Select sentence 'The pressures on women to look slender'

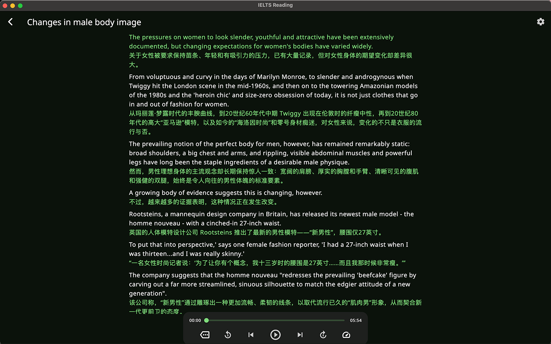click(261, 42)
